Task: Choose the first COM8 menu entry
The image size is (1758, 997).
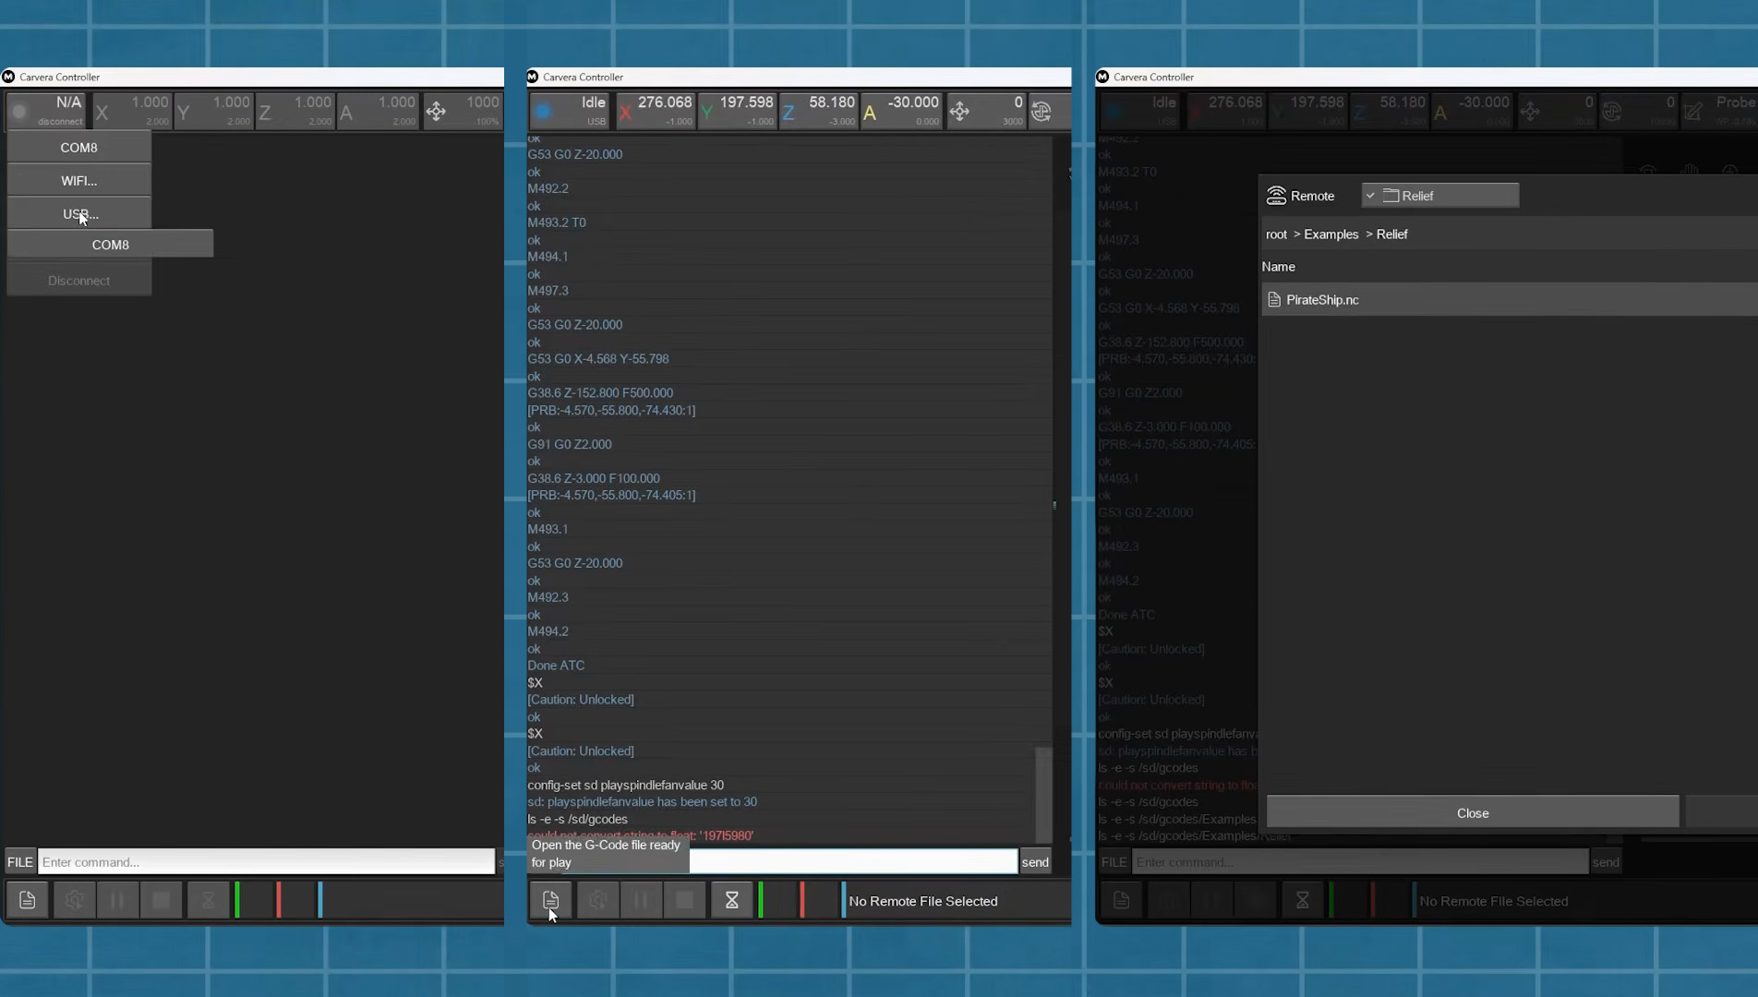Action: [79, 148]
